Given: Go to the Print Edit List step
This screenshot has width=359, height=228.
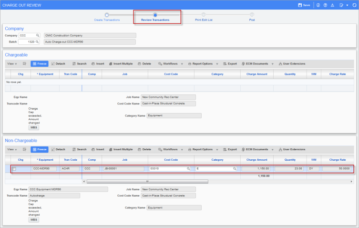Looking at the screenshot, I should (204, 17).
